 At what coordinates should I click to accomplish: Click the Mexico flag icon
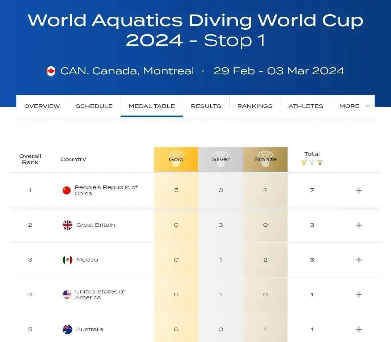(x=67, y=260)
